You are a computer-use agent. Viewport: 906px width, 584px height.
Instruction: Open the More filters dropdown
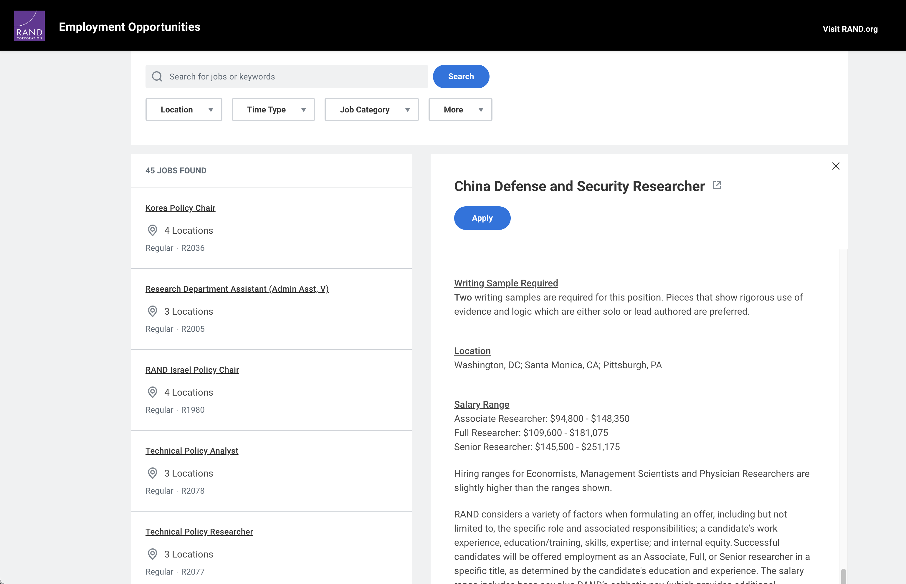460,109
